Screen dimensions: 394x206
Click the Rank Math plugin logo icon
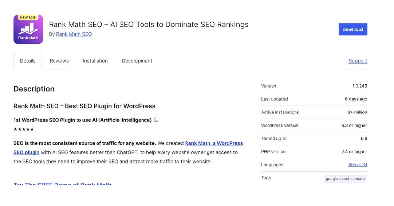[x=28, y=29]
